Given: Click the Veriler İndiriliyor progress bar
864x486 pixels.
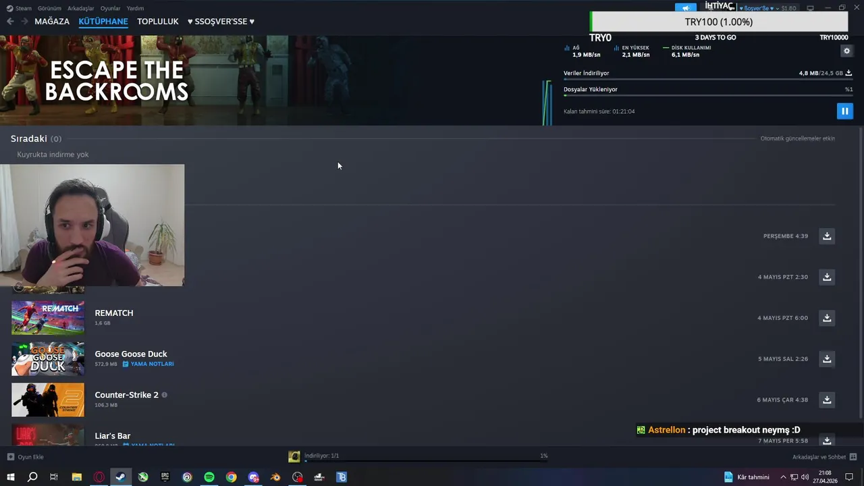Looking at the screenshot, I should coord(707,80).
